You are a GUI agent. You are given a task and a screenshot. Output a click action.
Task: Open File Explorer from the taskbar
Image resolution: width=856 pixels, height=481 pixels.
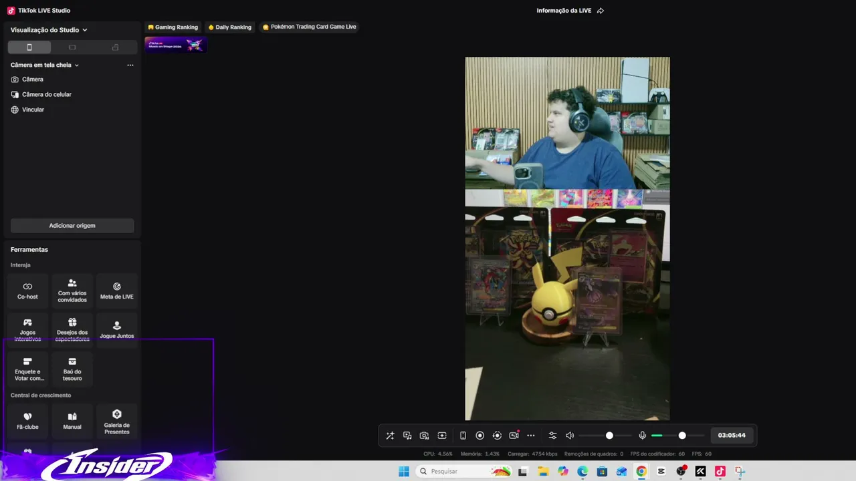click(x=543, y=472)
